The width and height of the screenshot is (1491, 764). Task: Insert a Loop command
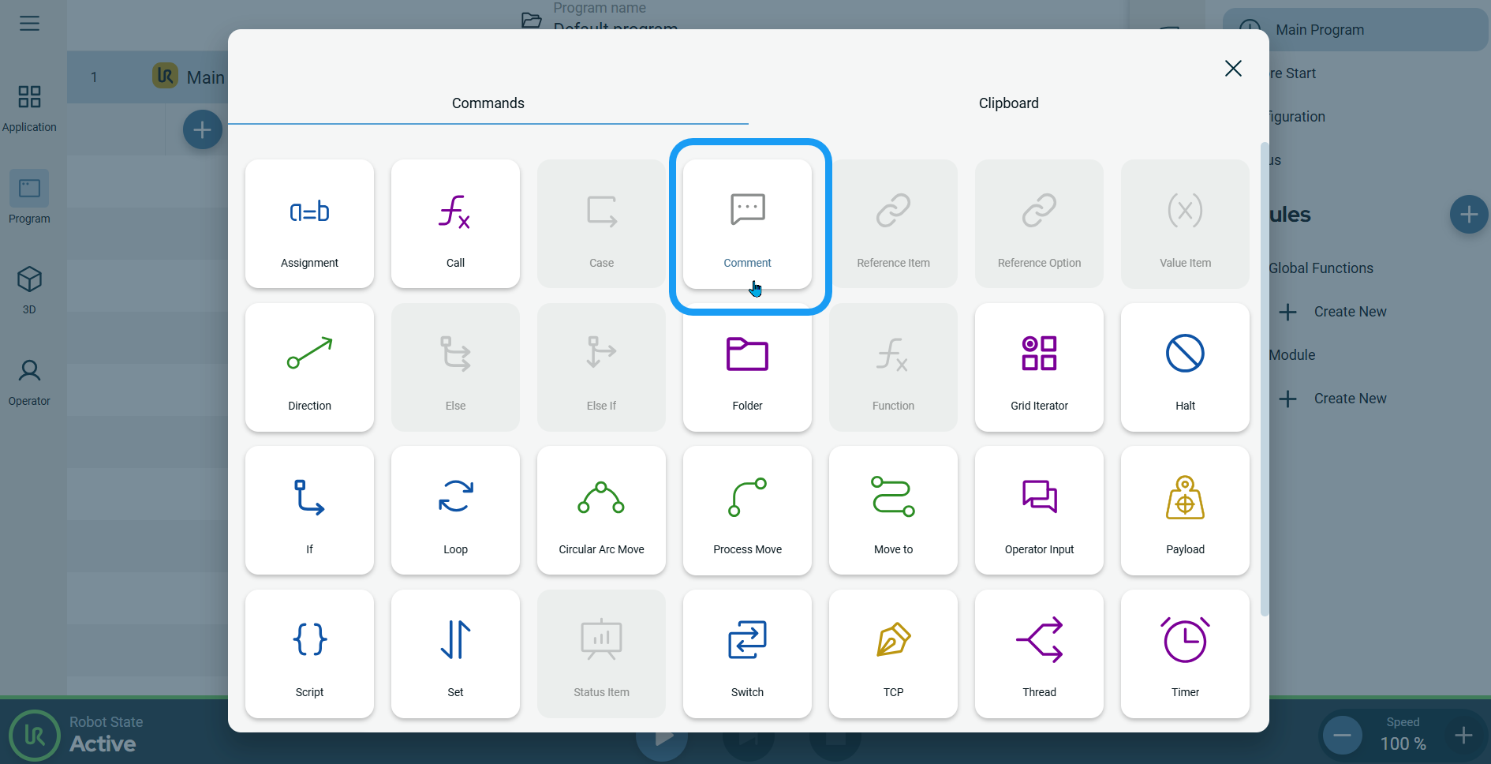pos(455,511)
